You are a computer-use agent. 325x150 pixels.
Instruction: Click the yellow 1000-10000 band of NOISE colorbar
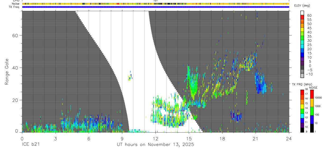(x=312, y=102)
